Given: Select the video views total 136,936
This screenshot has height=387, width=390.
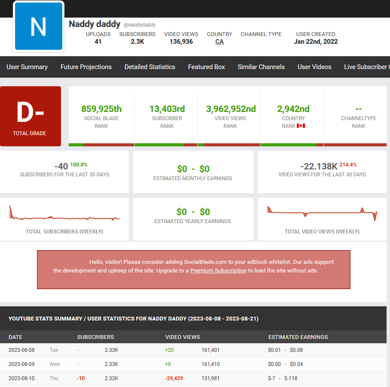Looking at the screenshot, I should coord(181,42).
